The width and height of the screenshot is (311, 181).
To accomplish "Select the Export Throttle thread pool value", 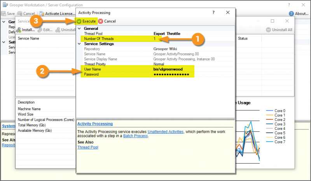I will point(167,34).
